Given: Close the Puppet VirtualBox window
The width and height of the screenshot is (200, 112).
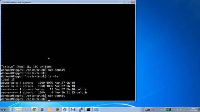Looking at the screenshot, I should [133, 2].
